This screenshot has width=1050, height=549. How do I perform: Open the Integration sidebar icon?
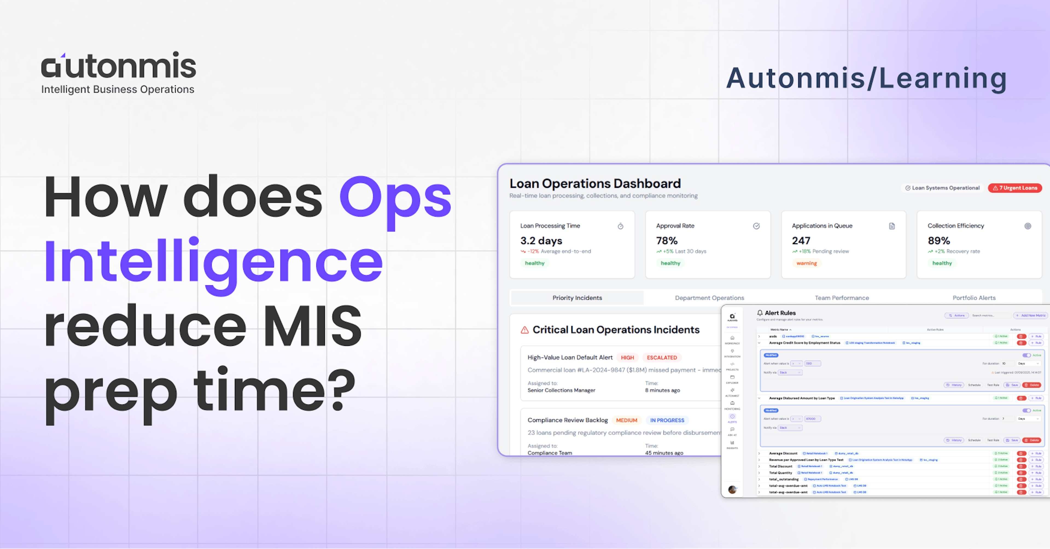click(732, 351)
